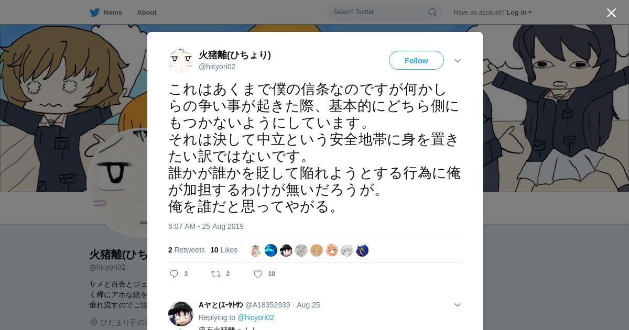Close the tweet overlay with X

pos(611,13)
